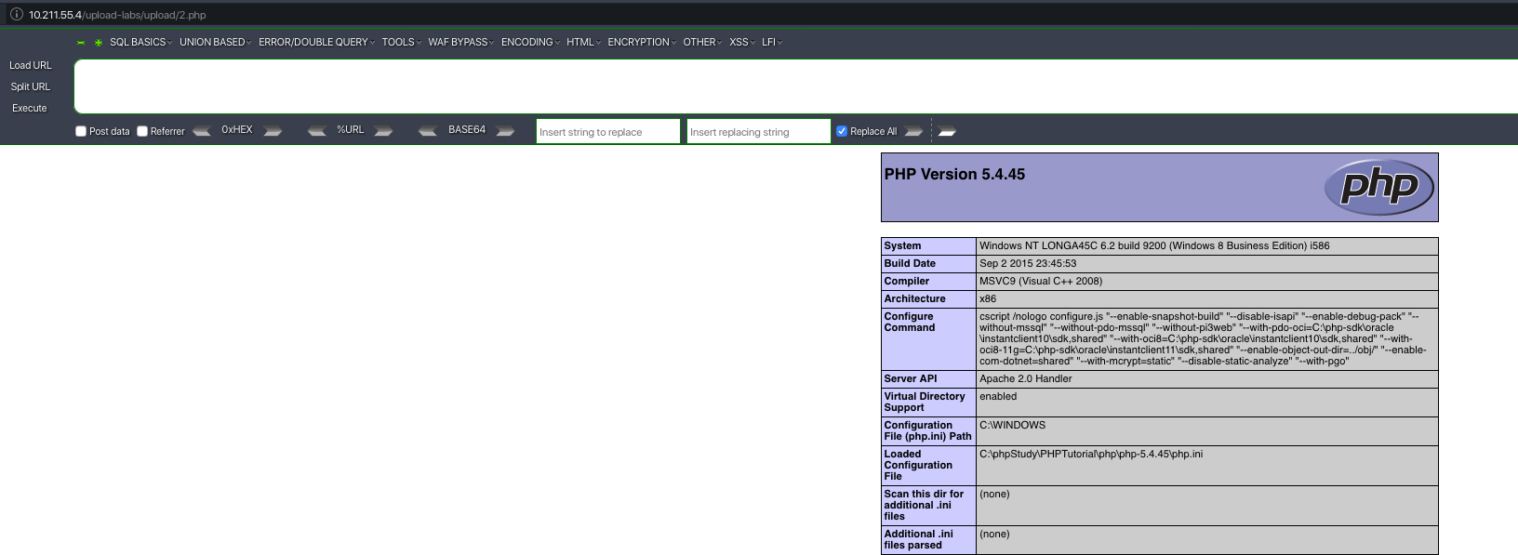The width and height of the screenshot is (1518, 555).
Task: Click the 'MSVC9 (Visual C++ 2008)' value
Action: point(1041,281)
